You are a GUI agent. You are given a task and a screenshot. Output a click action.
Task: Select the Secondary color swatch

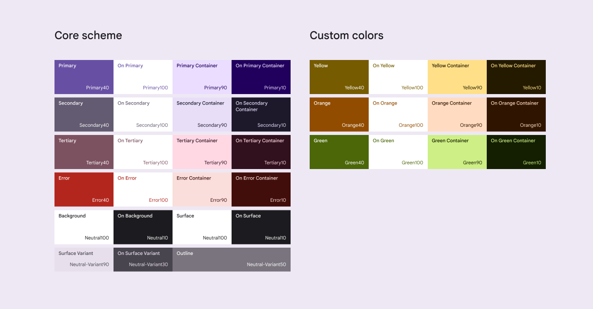(84, 115)
